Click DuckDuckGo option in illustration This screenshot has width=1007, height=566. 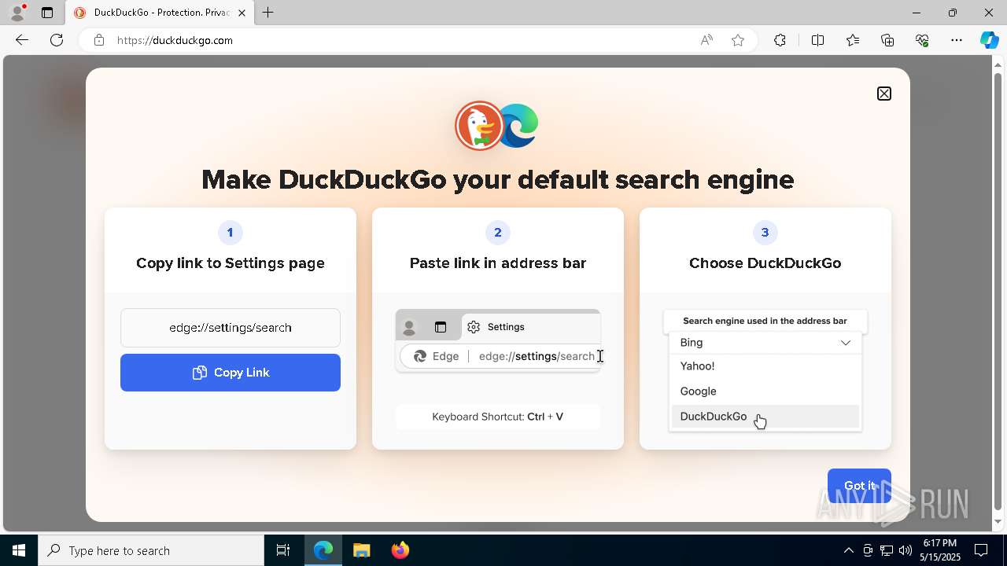click(765, 417)
